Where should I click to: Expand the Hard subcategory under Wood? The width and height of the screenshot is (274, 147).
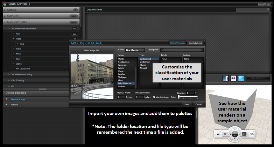coord(17,44)
